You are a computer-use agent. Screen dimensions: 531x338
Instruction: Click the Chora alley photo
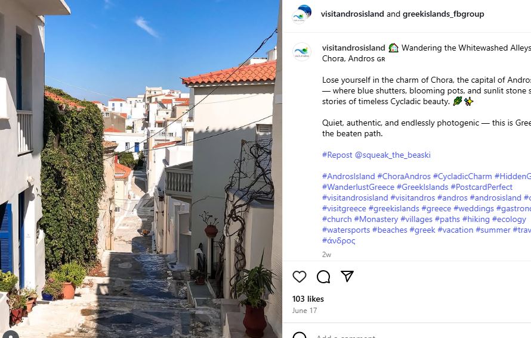tap(141, 169)
